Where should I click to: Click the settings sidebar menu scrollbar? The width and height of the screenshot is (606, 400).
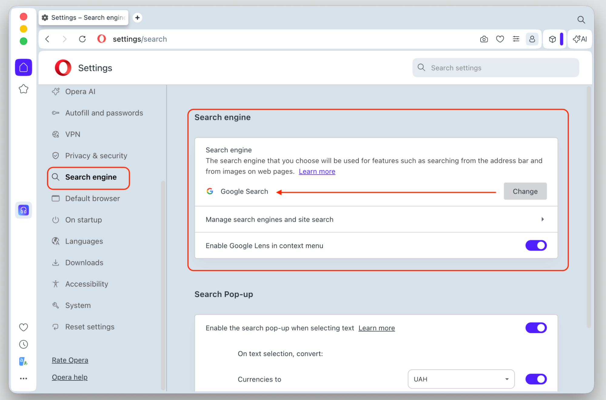click(x=163, y=285)
